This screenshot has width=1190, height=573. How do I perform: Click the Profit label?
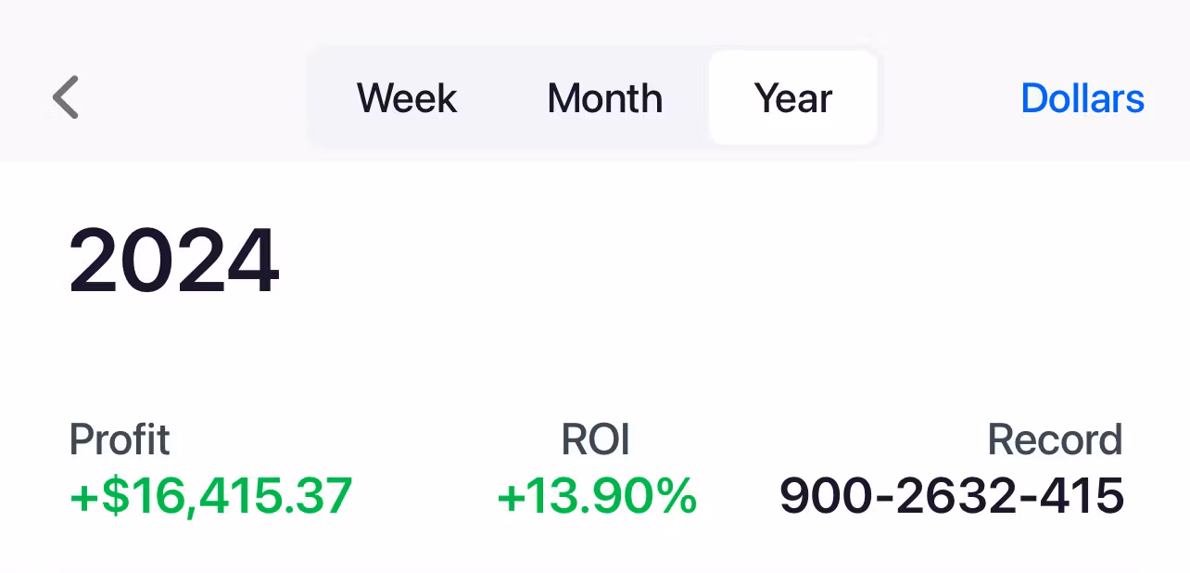(120, 439)
